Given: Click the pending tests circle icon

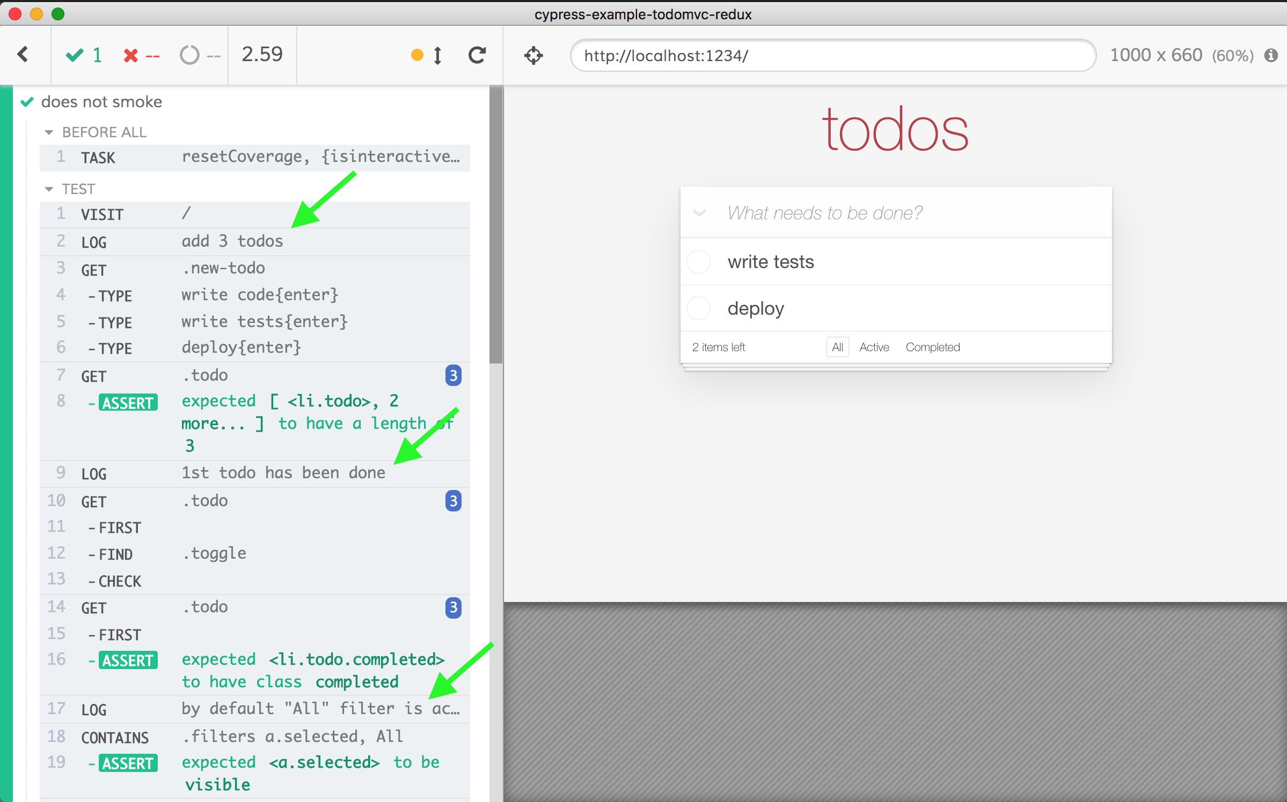Looking at the screenshot, I should 189,55.
